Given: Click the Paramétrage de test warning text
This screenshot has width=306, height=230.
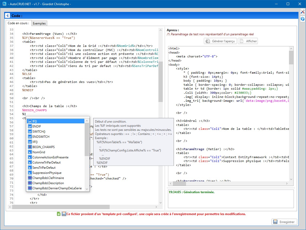Looking at the screenshot, I should click(210, 34).
